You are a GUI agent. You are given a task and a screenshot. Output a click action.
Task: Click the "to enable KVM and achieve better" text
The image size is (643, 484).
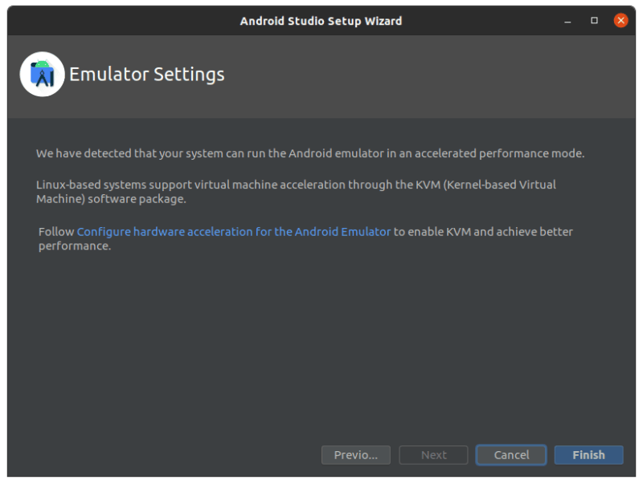483,232
